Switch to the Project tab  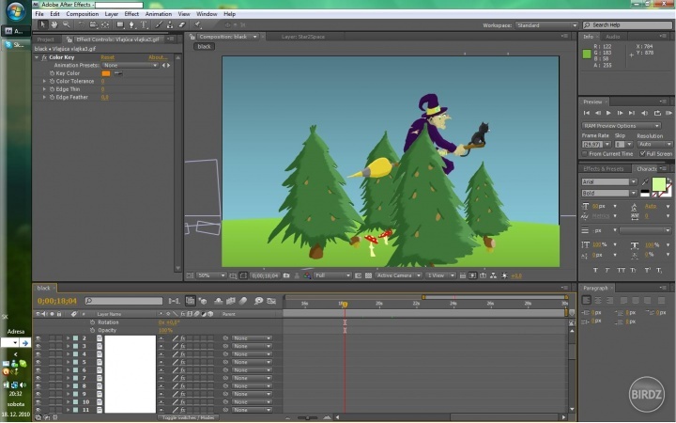point(46,39)
